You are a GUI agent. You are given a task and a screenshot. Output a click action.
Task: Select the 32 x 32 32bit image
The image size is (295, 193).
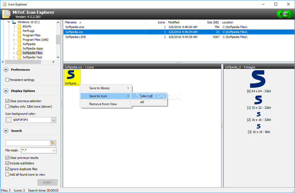point(258,100)
